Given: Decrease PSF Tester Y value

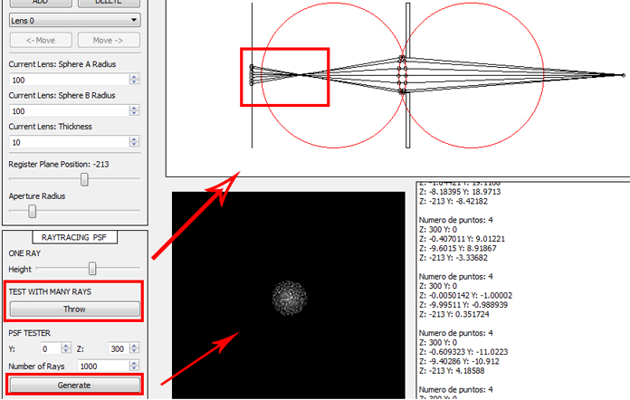Looking at the screenshot, I should point(66,351).
